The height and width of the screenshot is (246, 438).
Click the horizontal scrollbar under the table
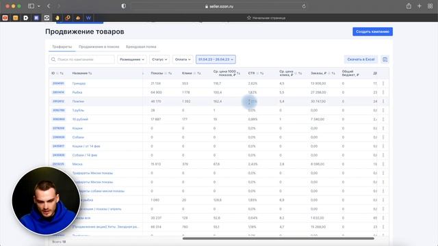point(279,238)
